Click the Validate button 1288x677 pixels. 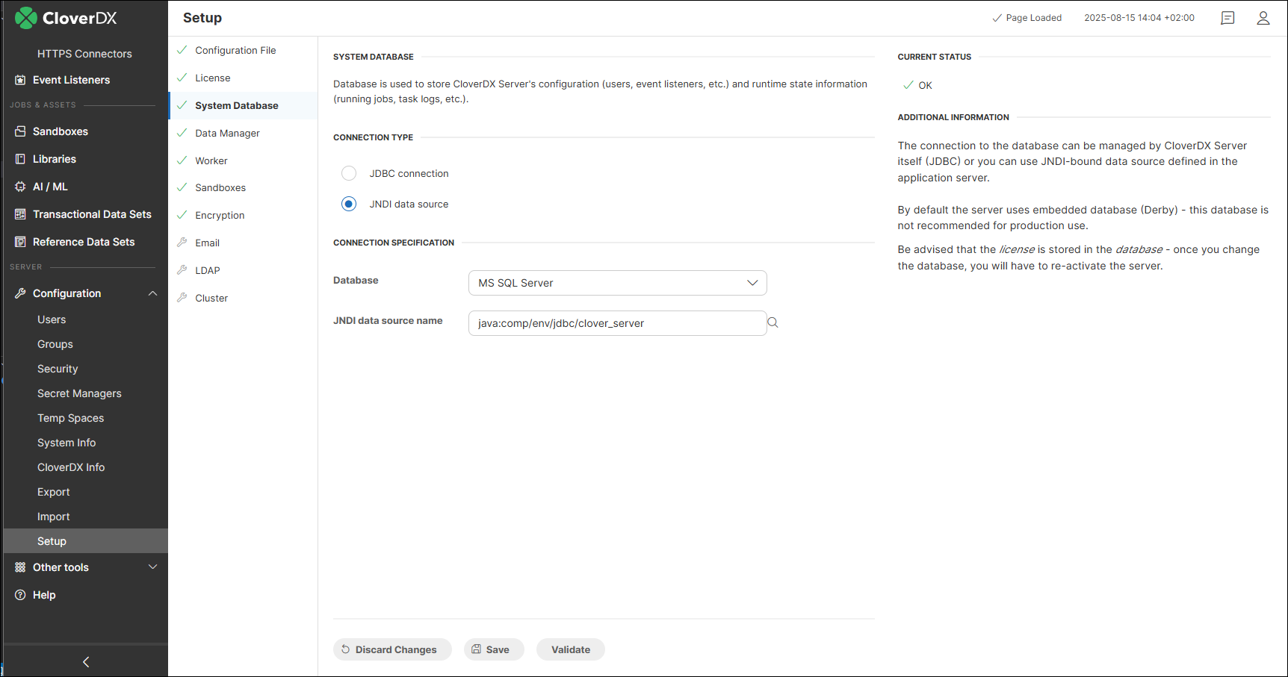pos(570,649)
